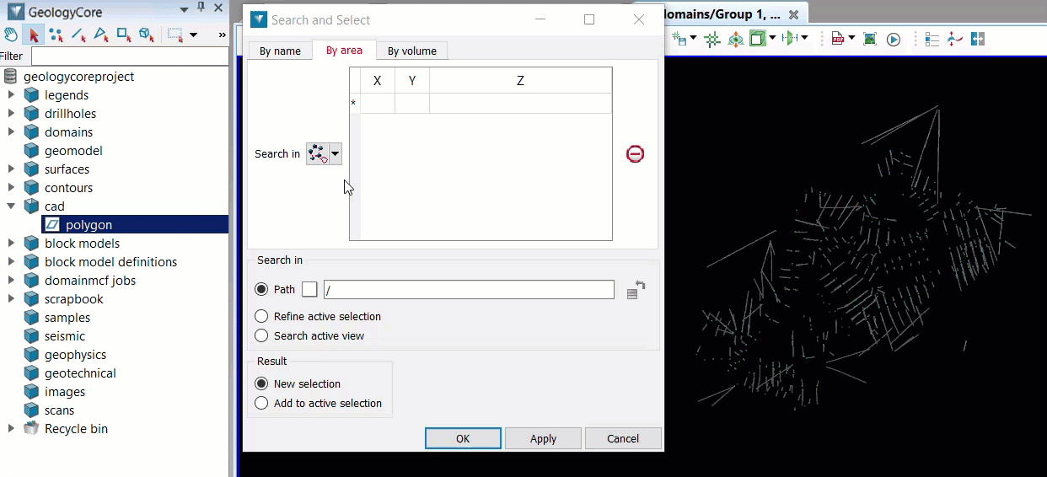This screenshot has width=1047, height=477.
Task: Select the Recycle bin tree item
Action: click(76, 429)
